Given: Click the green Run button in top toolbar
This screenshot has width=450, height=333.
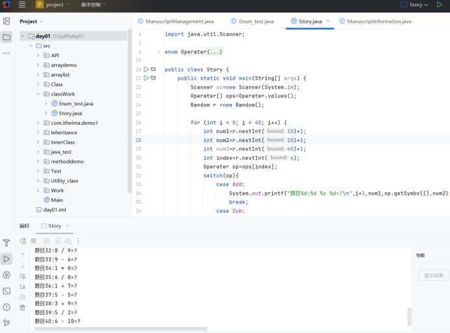Looking at the screenshot, I should click(x=440, y=5).
